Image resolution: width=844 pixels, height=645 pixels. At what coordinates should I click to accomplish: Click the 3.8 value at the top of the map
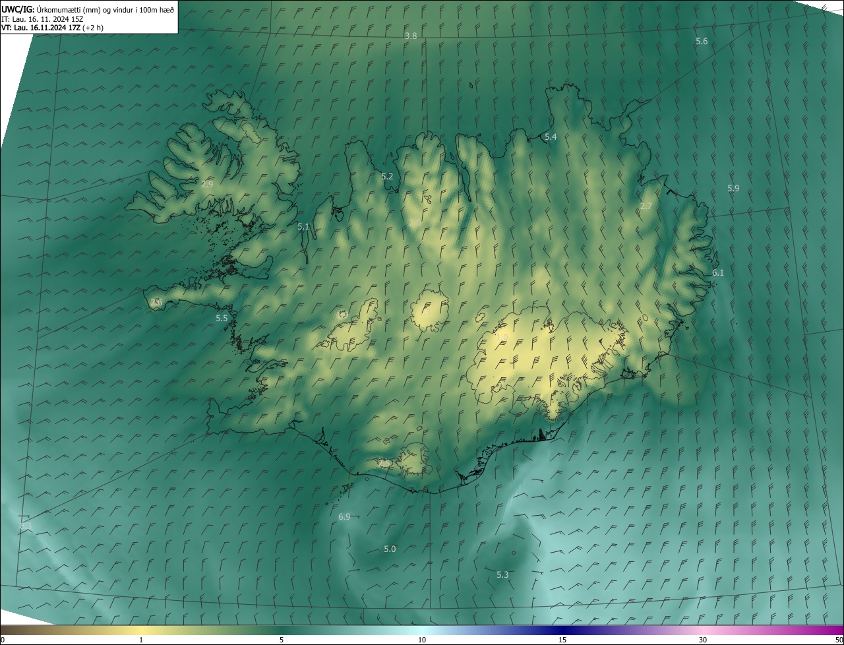pos(411,36)
